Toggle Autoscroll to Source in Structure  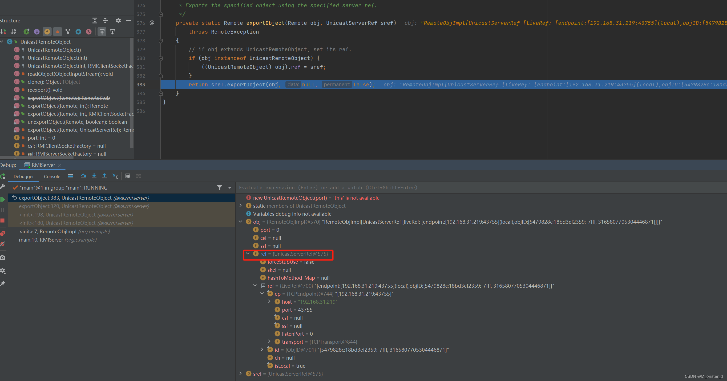point(102,32)
